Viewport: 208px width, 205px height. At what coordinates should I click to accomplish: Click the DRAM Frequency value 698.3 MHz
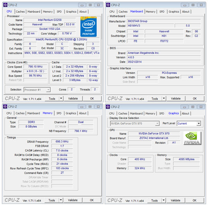coord(62,142)
